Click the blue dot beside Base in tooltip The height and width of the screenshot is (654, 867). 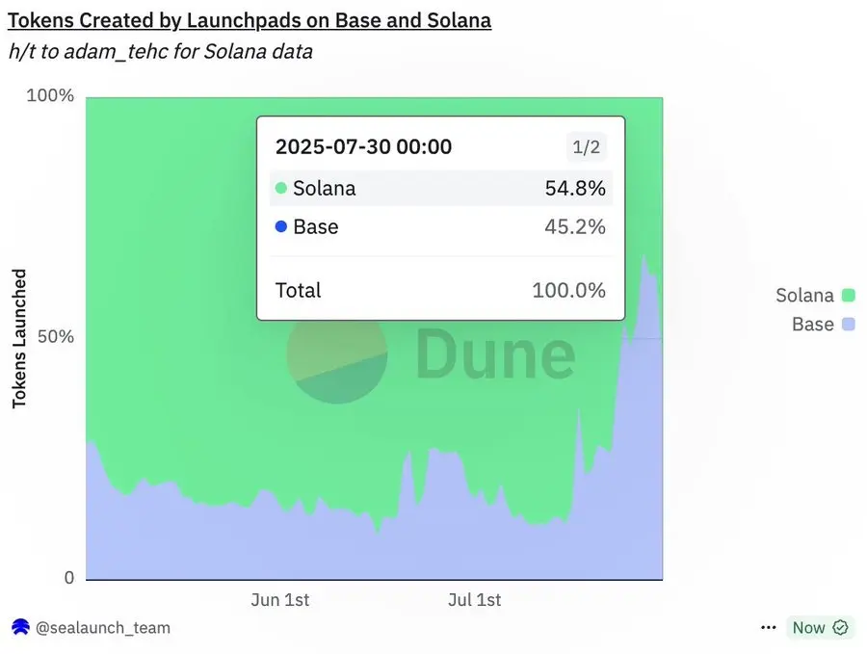coord(281,226)
